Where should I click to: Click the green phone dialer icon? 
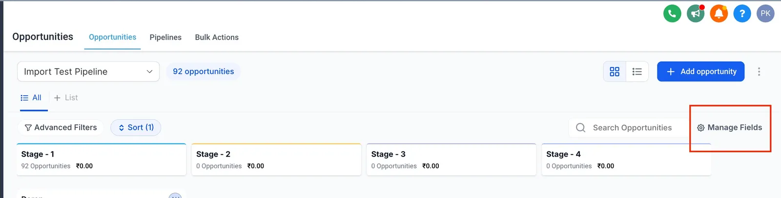672,14
